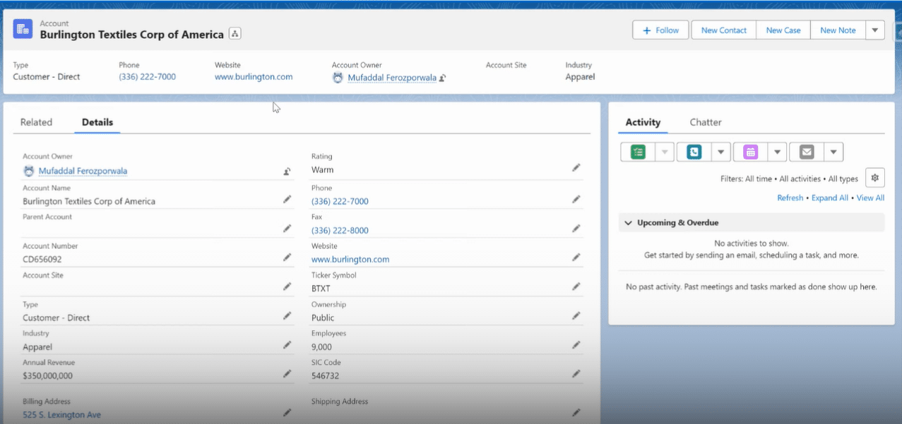Open header website www.burlington.com link

point(254,77)
